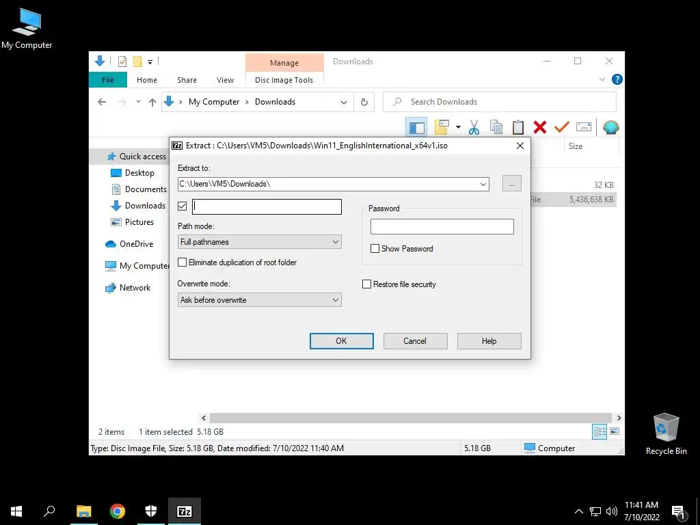The height and width of the screenshot is (525, 700).
Task: Open the Windows Start button
Action: (16, 511)
